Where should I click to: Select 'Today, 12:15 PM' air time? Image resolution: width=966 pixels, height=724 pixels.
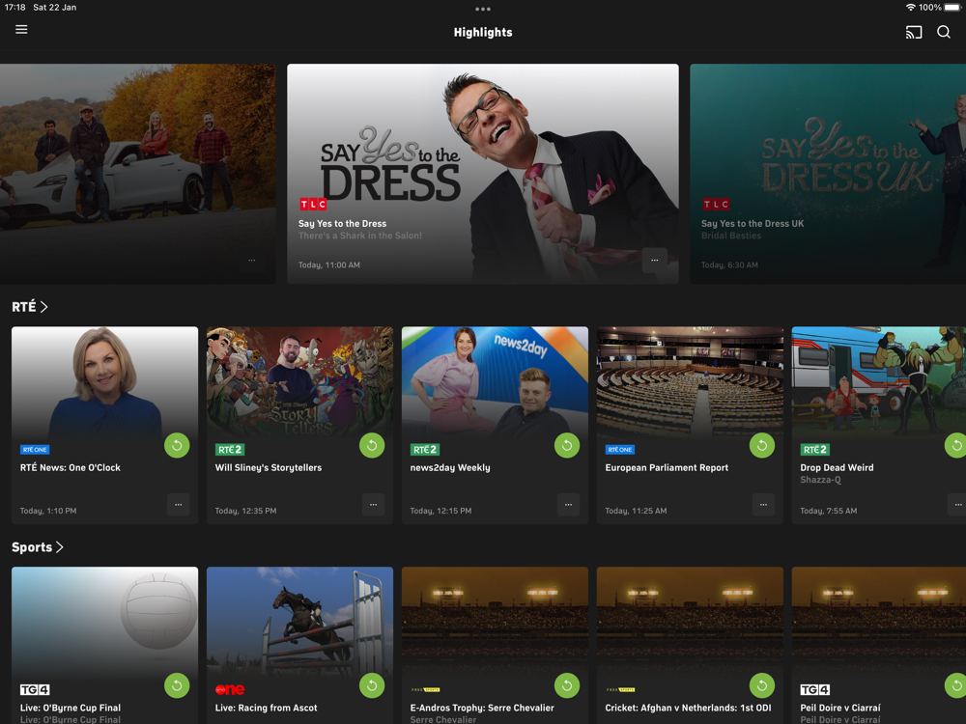coord(441,511)
